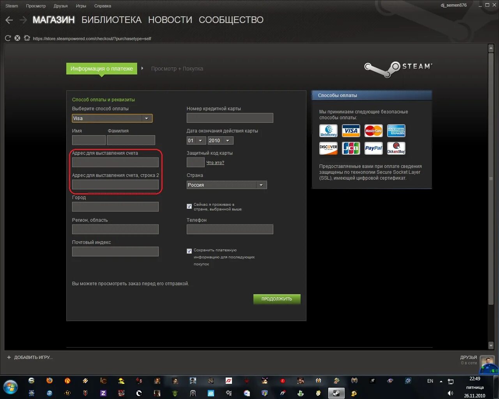
Task: Focus the Регион, область field
Action: [115, 229]
